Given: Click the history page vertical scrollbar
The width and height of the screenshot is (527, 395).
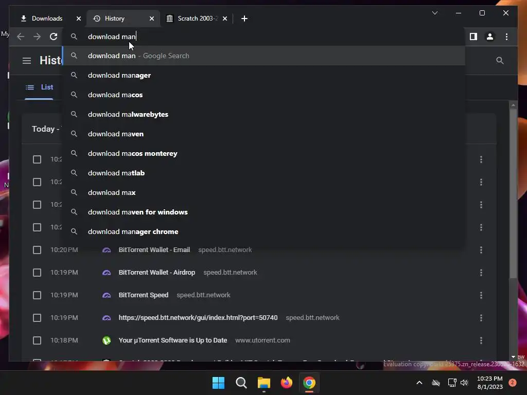Looking at the screenshot, I should [x=513, y=193].
